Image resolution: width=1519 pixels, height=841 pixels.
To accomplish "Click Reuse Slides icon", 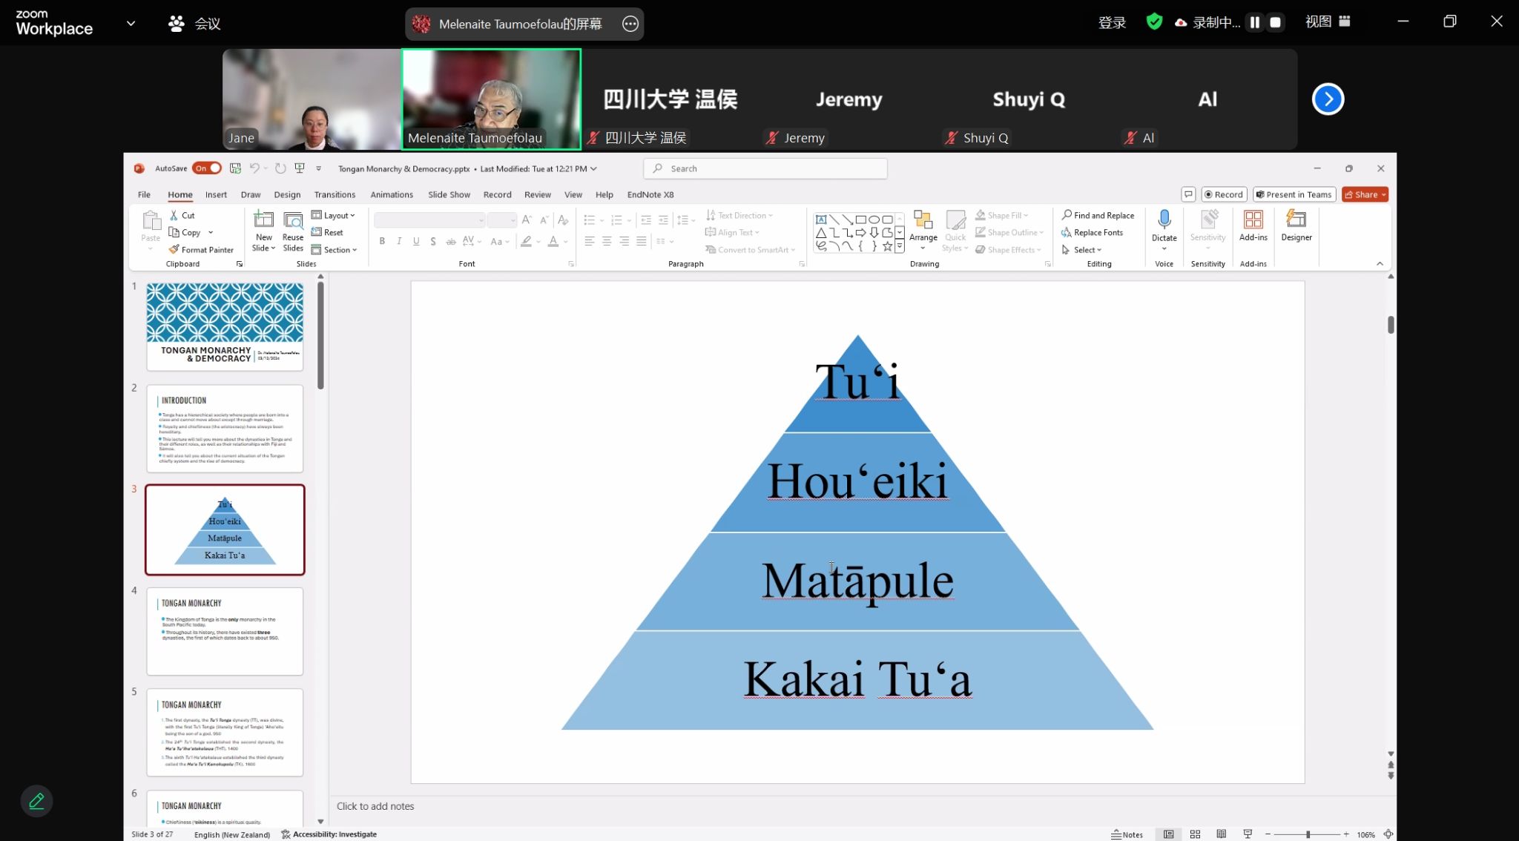I will click(293, 220).
